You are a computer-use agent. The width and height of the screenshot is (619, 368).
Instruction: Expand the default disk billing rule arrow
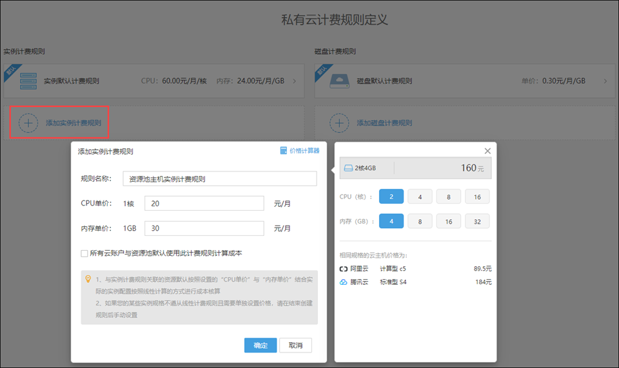pyautogui.click(x=605, y=81)
